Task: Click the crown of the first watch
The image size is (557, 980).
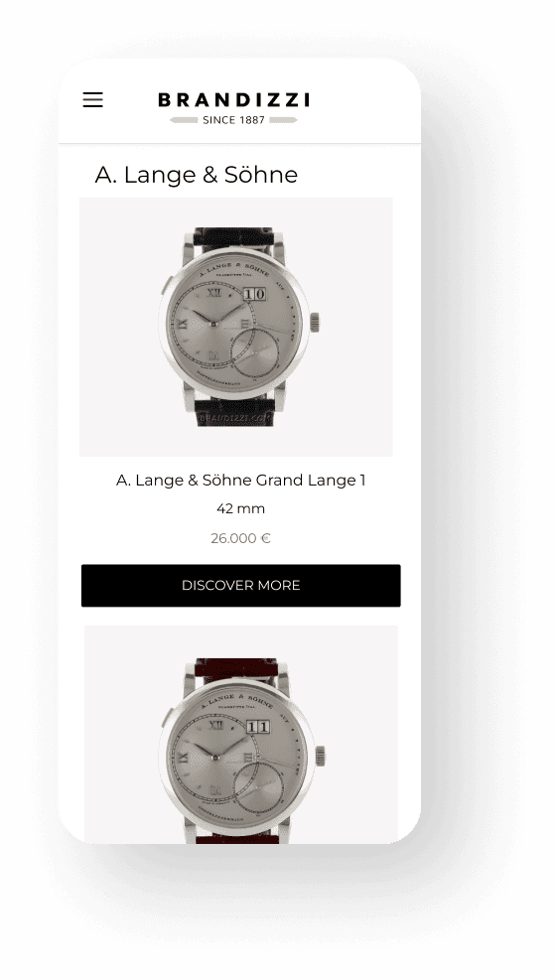Action: pos(315,323)
